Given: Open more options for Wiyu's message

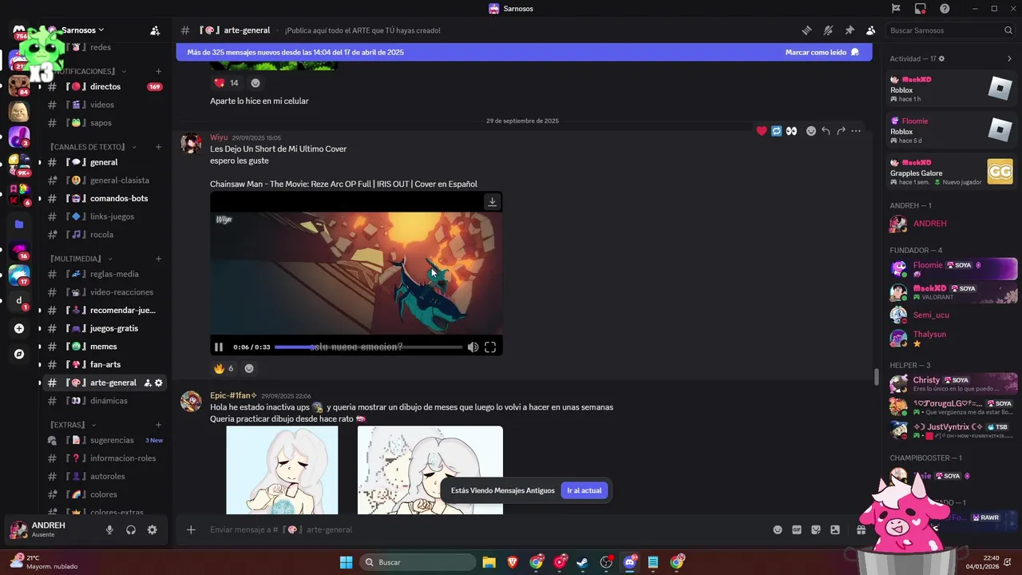Looking at the screenshot, I should 856,131.
